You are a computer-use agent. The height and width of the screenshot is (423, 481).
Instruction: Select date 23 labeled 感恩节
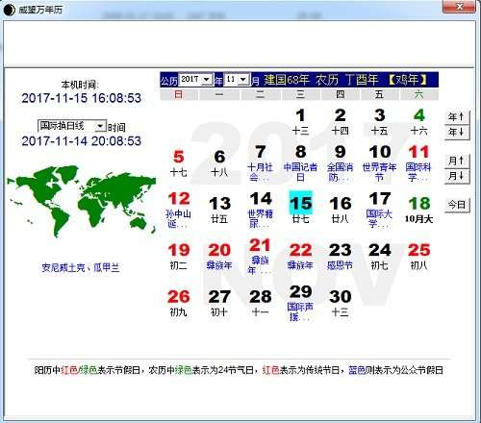340,256
